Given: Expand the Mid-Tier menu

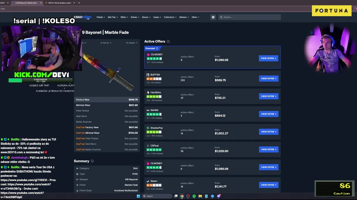Looking at the screenshot, I should pyautogui.click(x=113, y=17).
